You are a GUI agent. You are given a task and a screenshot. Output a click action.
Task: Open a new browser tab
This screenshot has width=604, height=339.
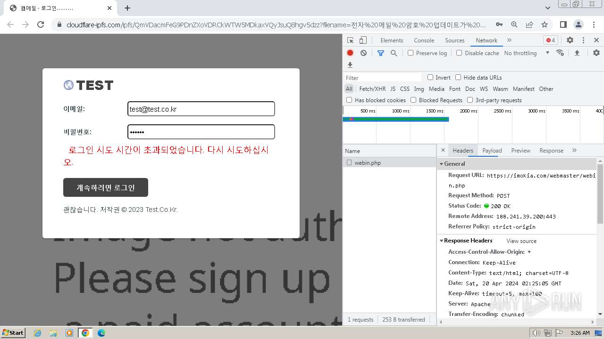[x=127, y=8]
